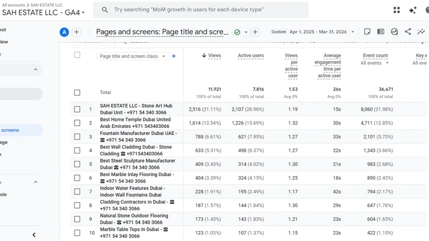The height and width of the screenshot is (241, 429).
Task: Sort by Views per active user header
Action: (291, 65)
